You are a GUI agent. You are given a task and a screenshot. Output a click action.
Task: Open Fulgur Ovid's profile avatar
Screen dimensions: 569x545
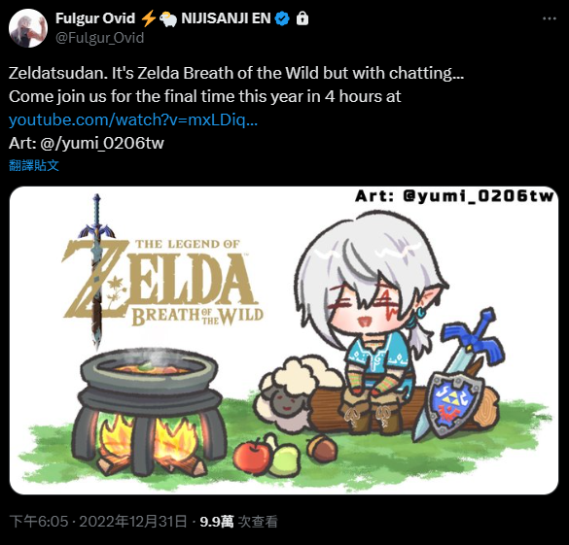pos(28,28)
